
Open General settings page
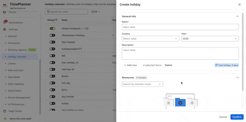point(12,36)
